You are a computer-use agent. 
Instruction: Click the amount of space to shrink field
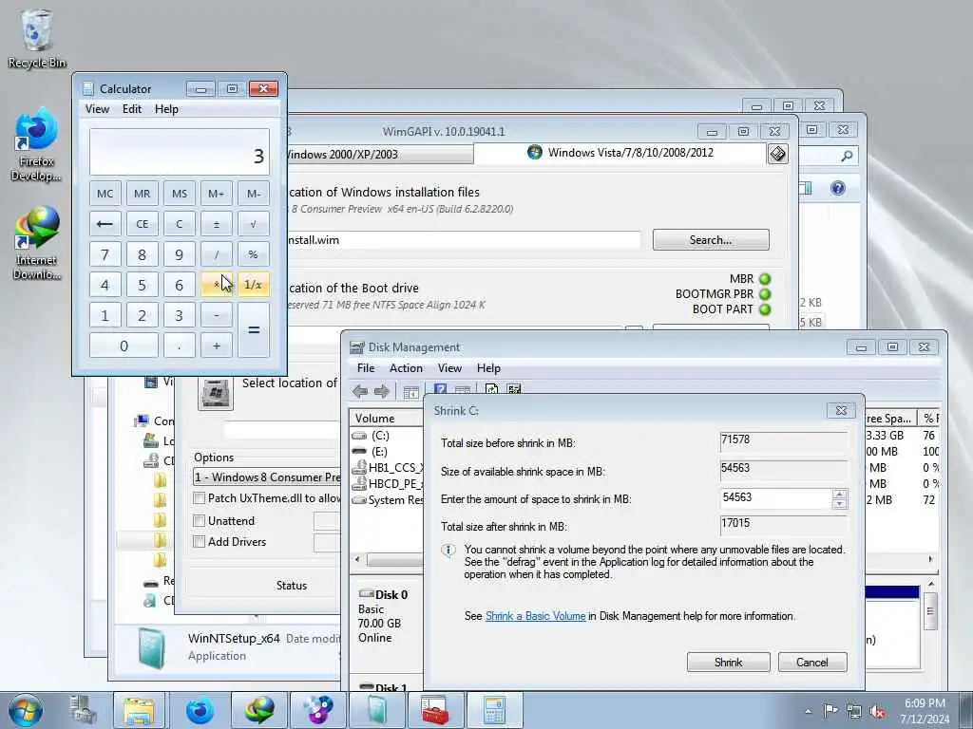[x=776, y=497]
